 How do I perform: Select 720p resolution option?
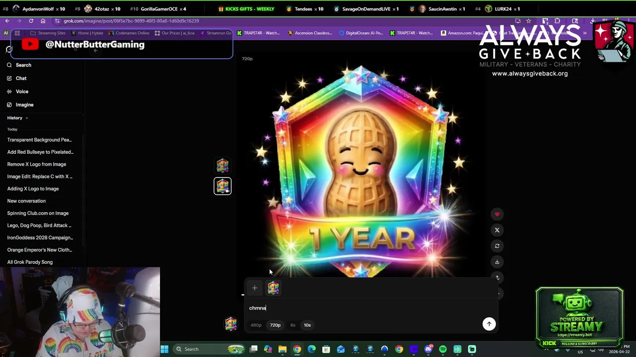click(275, 325)
